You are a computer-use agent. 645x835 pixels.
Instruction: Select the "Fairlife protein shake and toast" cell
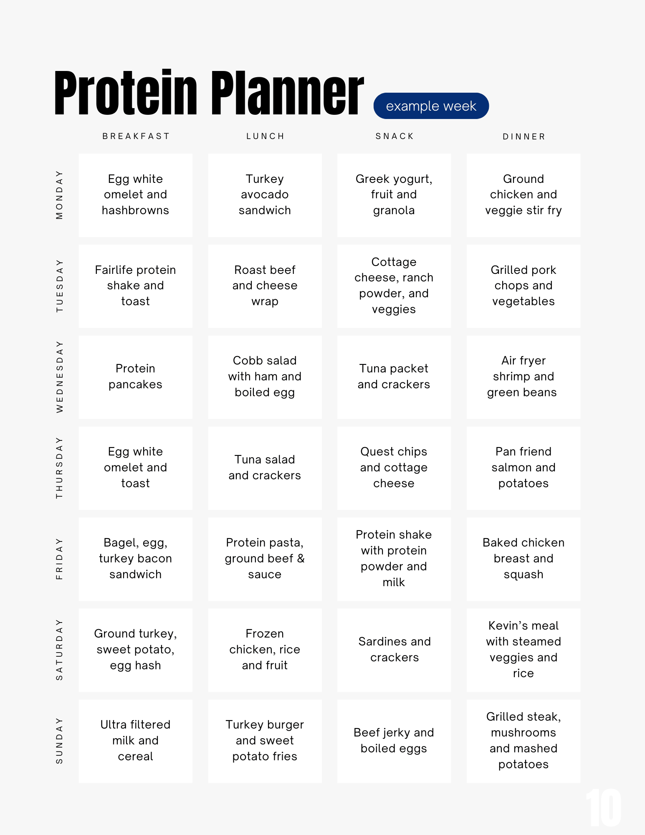pos(135,286)
